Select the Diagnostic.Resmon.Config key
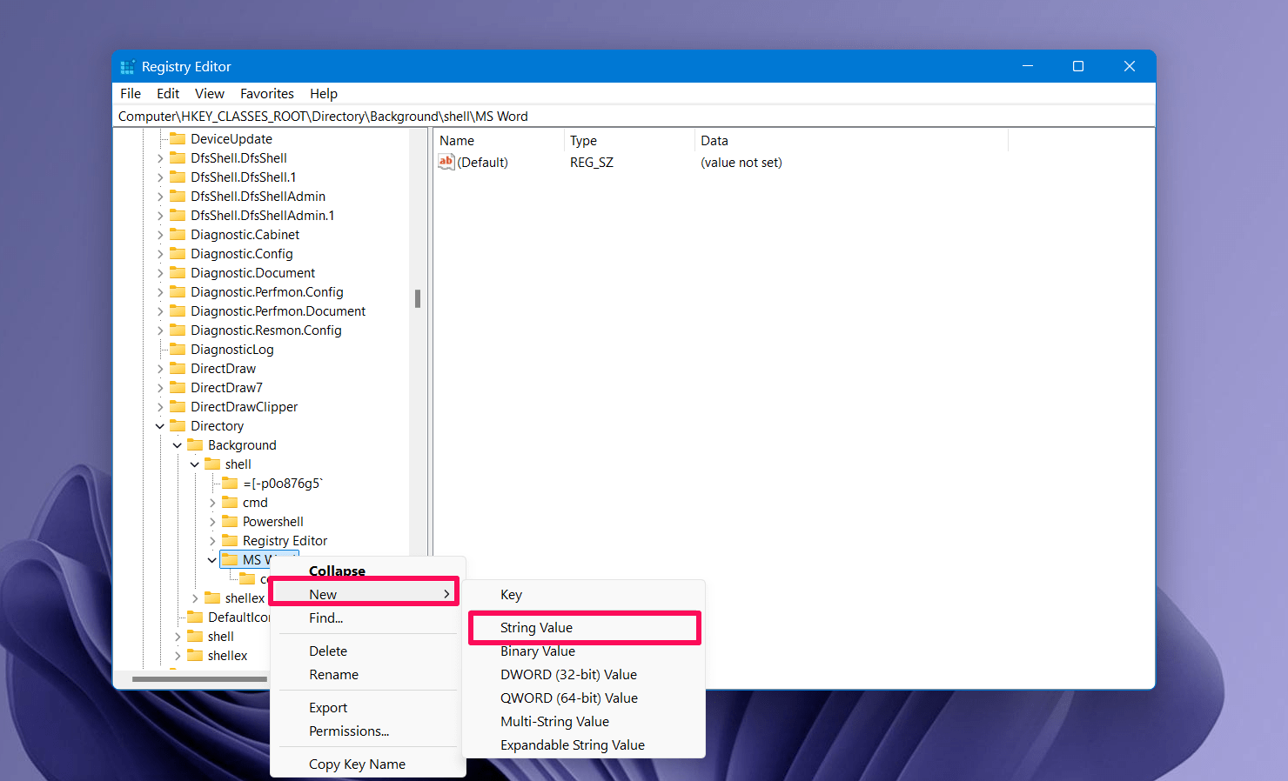Screen dimensions: 1288x781 265,330
